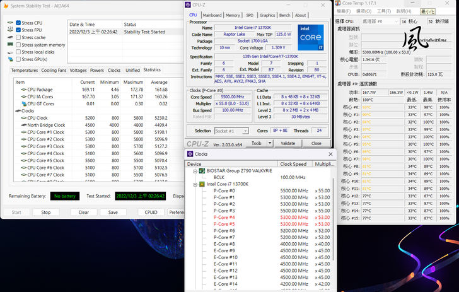Viewport: 459px width, 292px height.
Task: Click the AIDA64 flame icon in title bar
Action: 6,4
